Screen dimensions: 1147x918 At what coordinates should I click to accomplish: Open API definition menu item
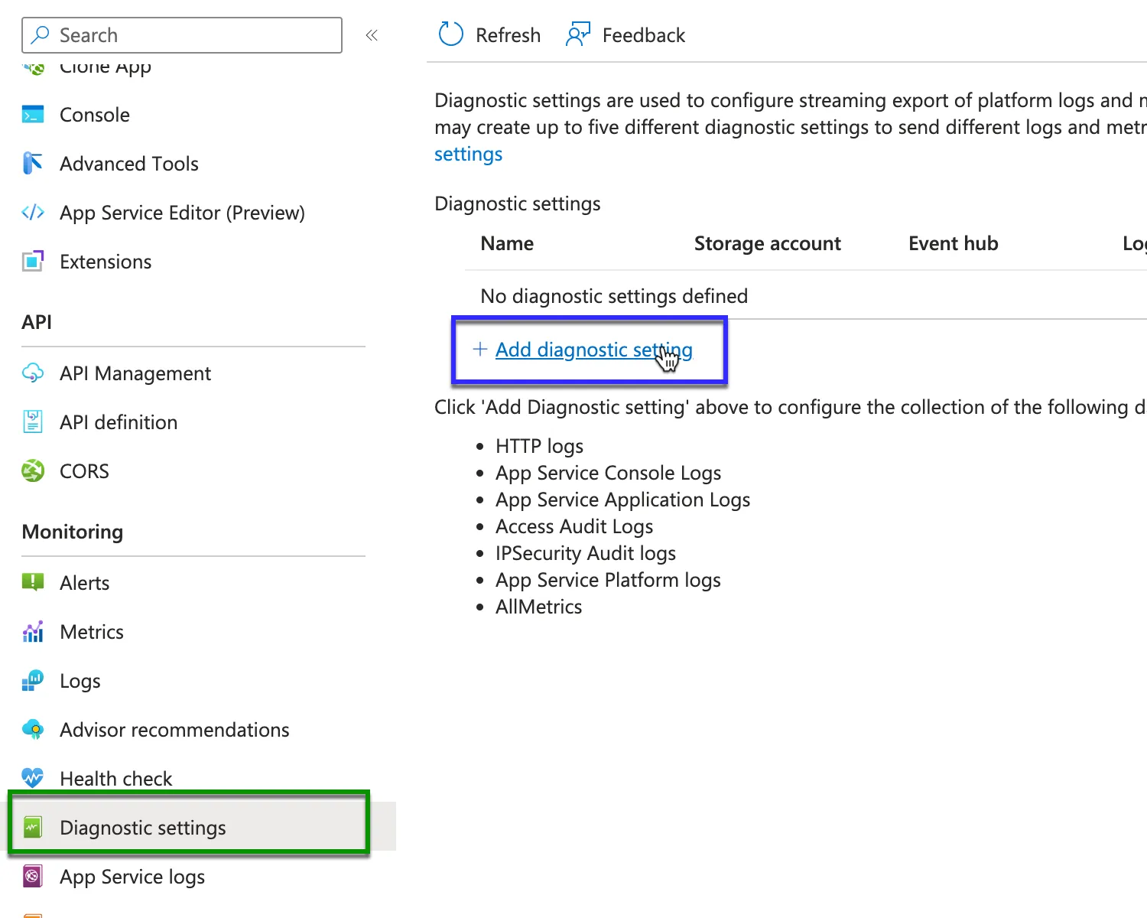coord(119,422)
